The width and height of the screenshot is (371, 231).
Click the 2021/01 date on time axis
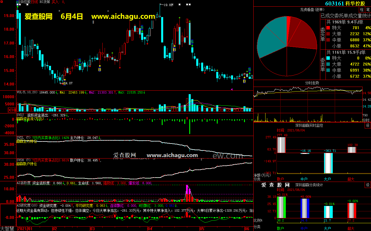[x=25, y=228]
